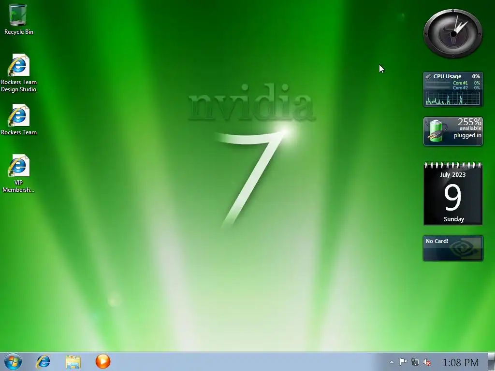495x371 pixels.
Task: Click the Core #1 usage label
Action: 460,83
